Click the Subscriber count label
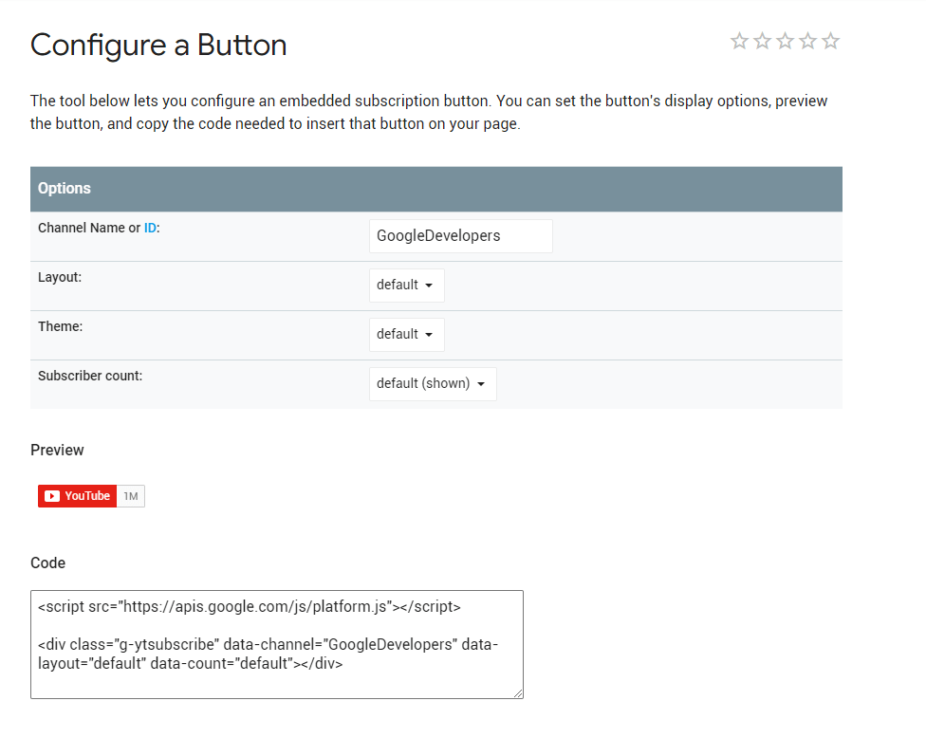 coord(90,376)
